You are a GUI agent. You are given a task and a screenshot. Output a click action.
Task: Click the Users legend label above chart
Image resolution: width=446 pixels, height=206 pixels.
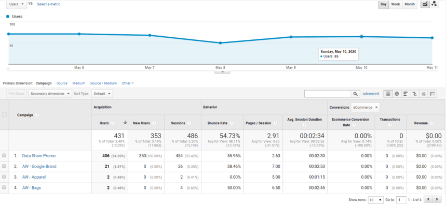click(17, 17)
